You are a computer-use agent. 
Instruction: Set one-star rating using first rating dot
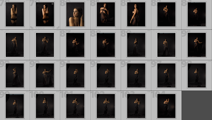coord(36,28)
